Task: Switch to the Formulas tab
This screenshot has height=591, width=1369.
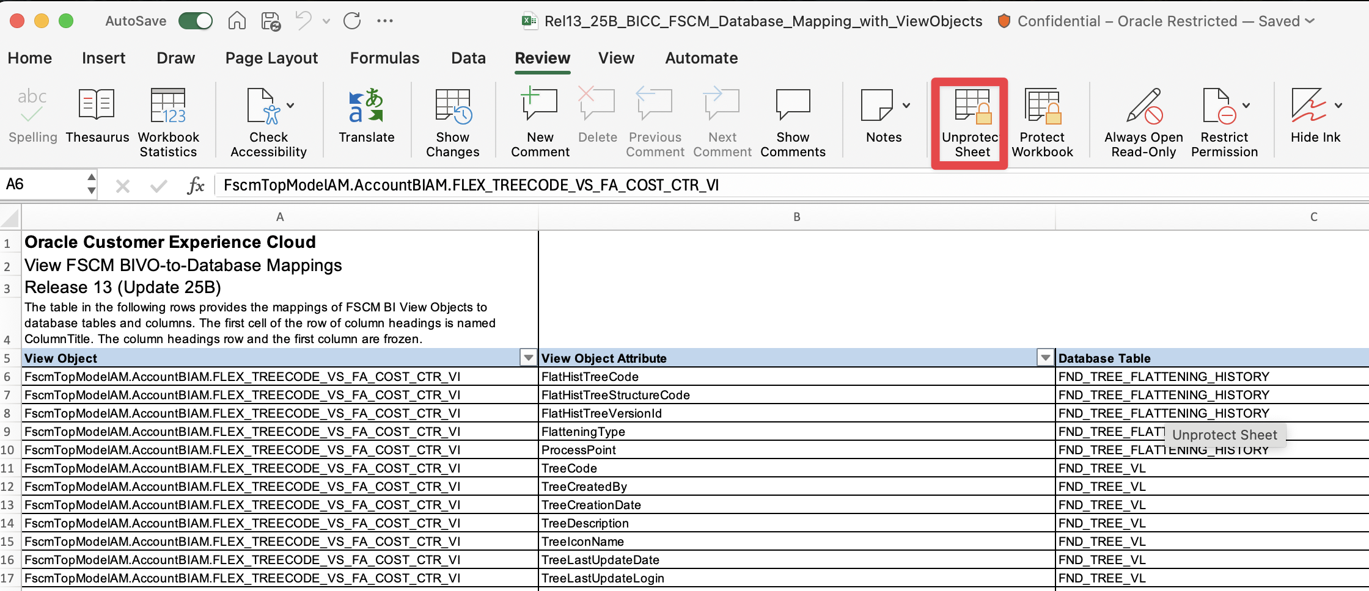Action: tap(384, 58)
